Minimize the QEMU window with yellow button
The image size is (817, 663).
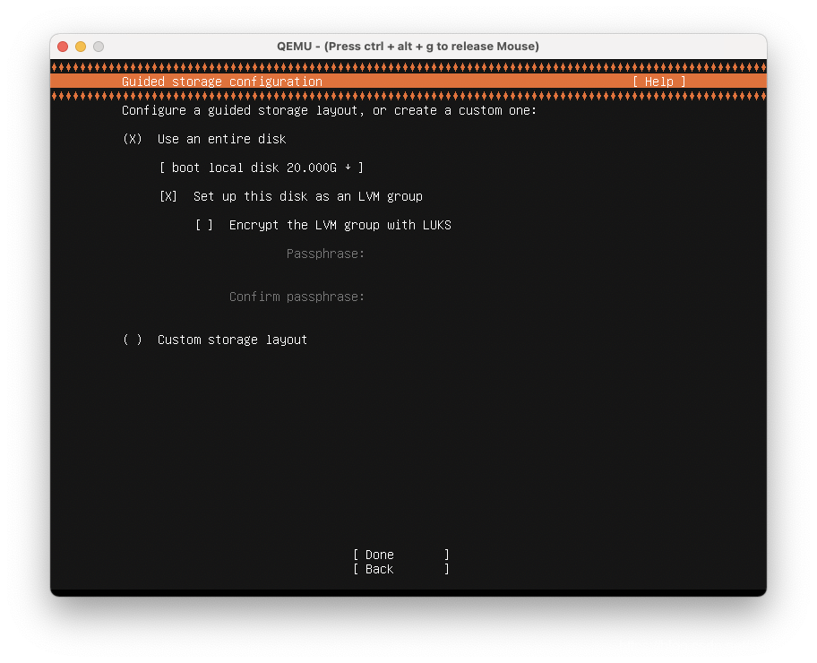[81, 47]
